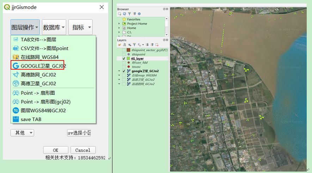Open the 其他 dropdown
312x173 pixels.
[x=22, y=133]
